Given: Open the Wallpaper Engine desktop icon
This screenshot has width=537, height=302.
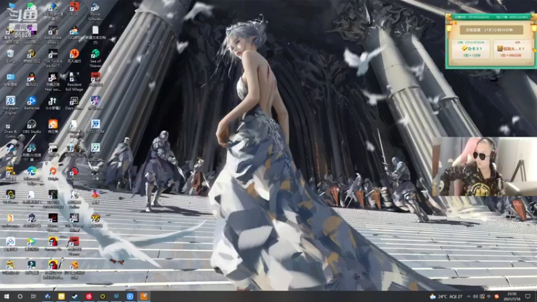Looking at the screenshot, I should 10,101.
